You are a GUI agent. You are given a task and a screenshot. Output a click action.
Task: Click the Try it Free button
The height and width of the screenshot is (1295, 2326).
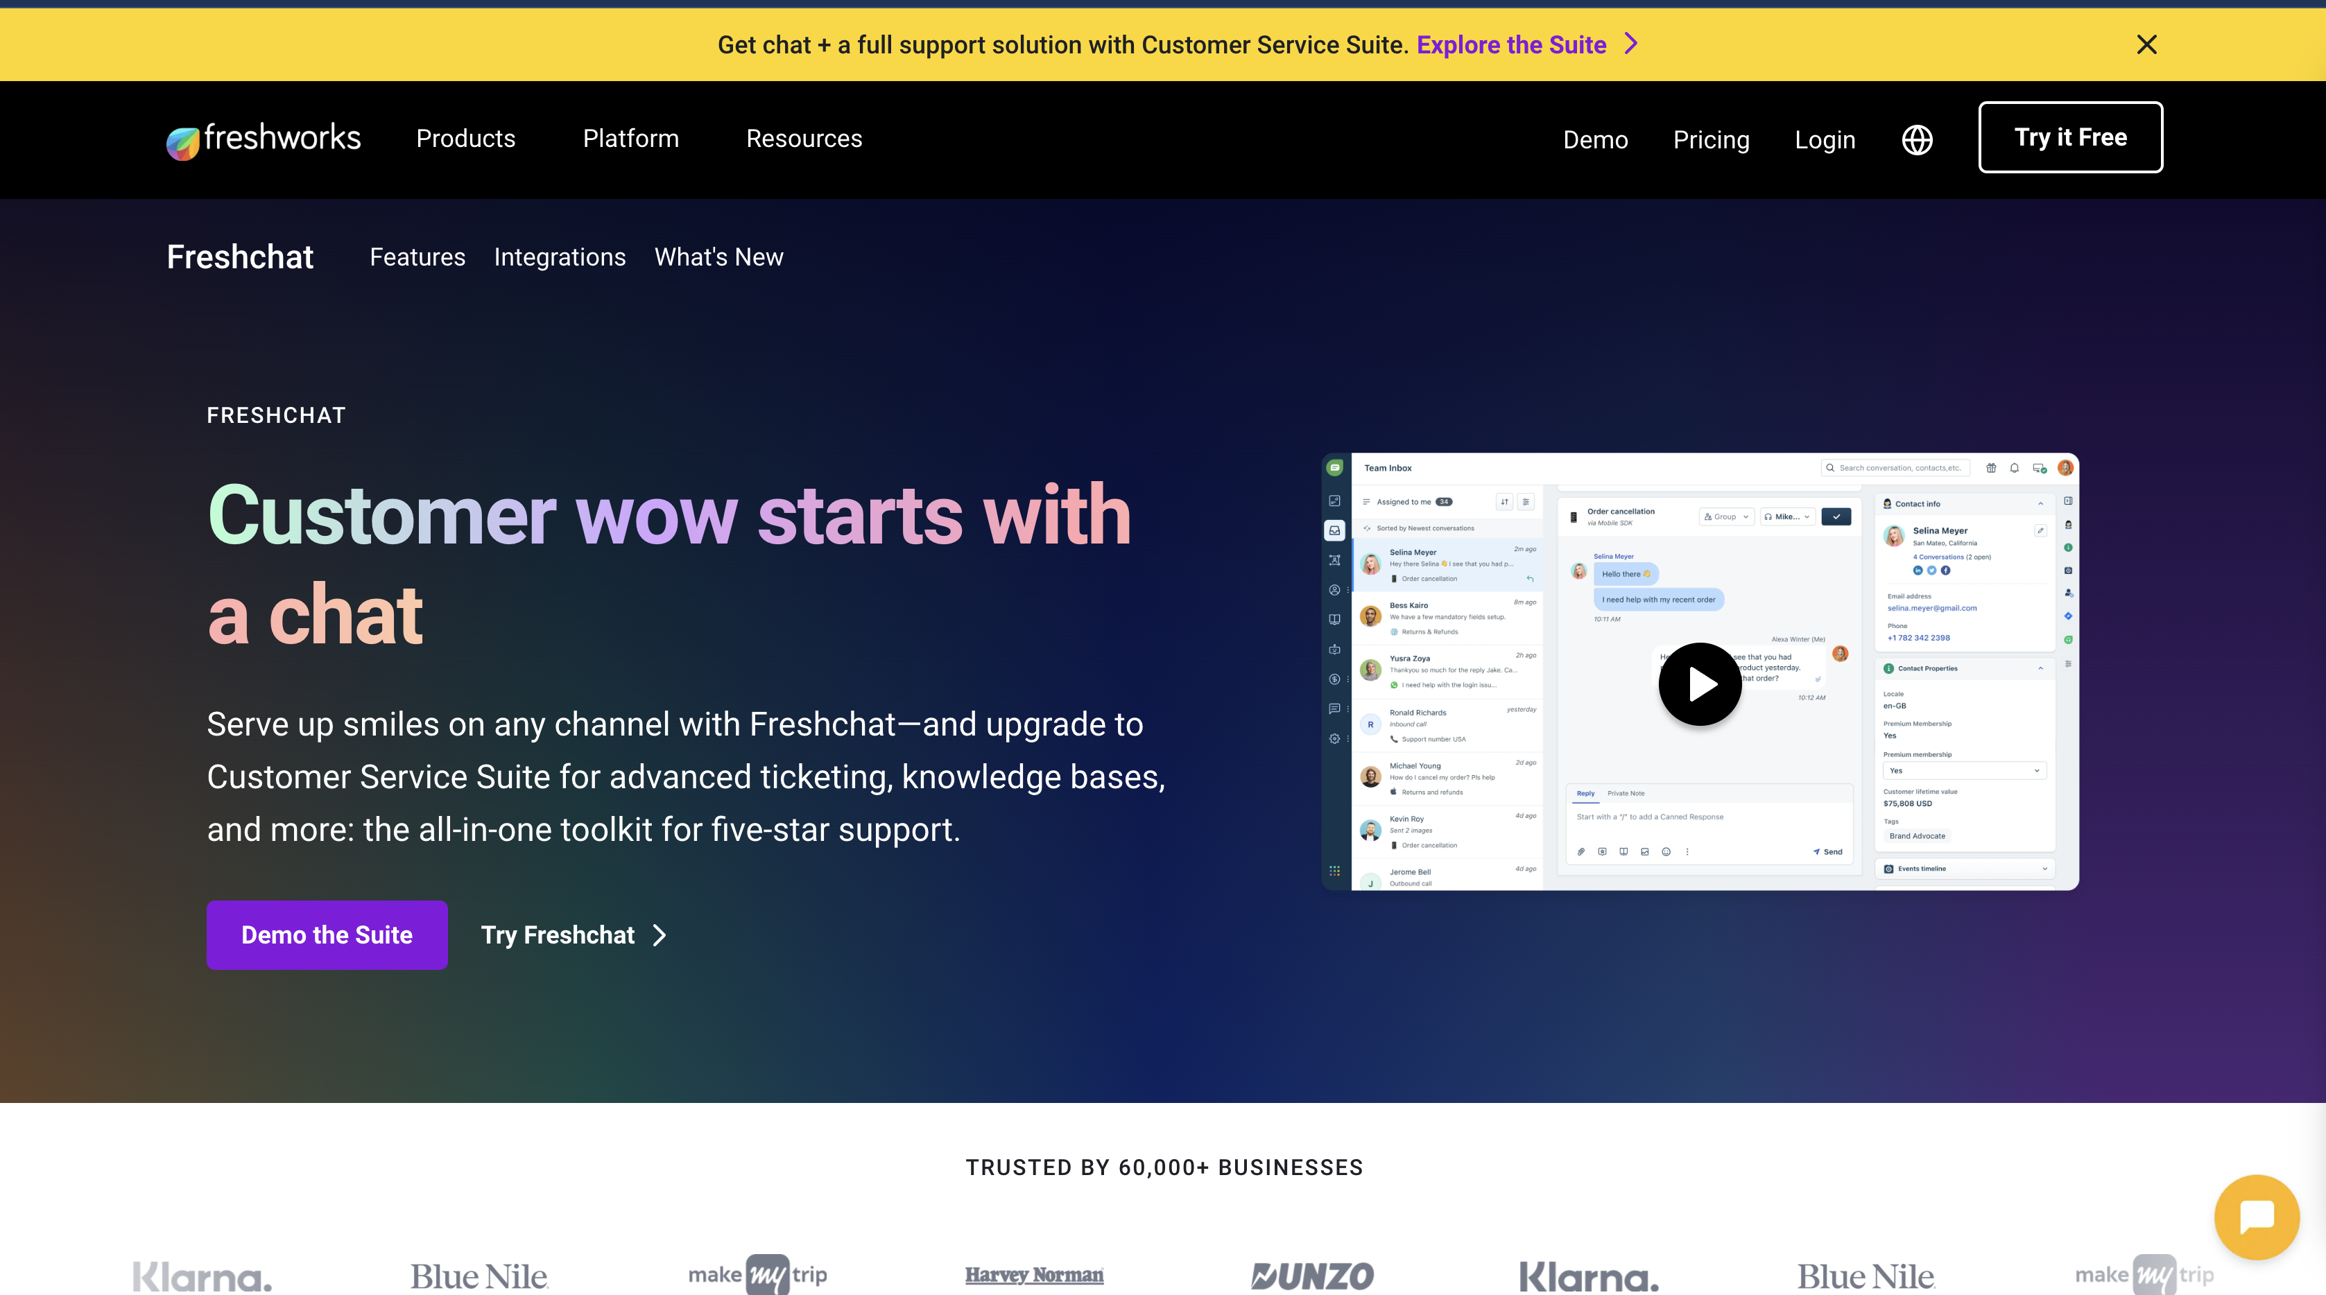point(2071,137)
